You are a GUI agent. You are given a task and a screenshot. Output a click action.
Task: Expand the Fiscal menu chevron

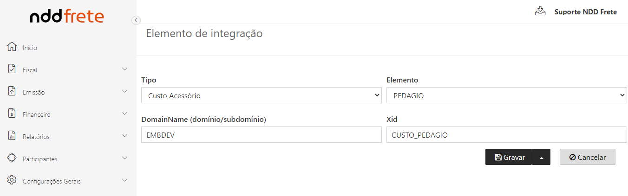[x=124, y=69]
